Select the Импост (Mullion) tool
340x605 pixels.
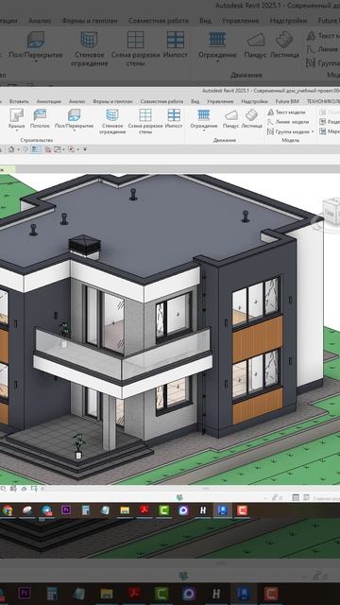(174, 119)
